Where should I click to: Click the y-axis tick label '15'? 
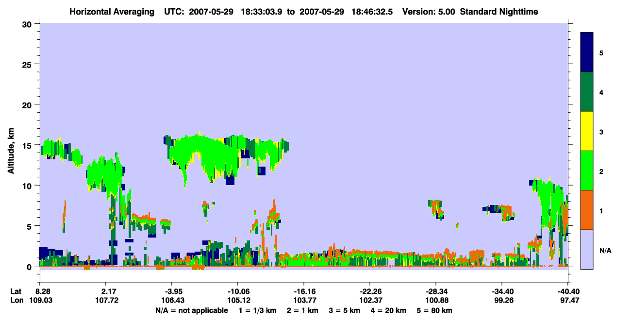point(28,145)
